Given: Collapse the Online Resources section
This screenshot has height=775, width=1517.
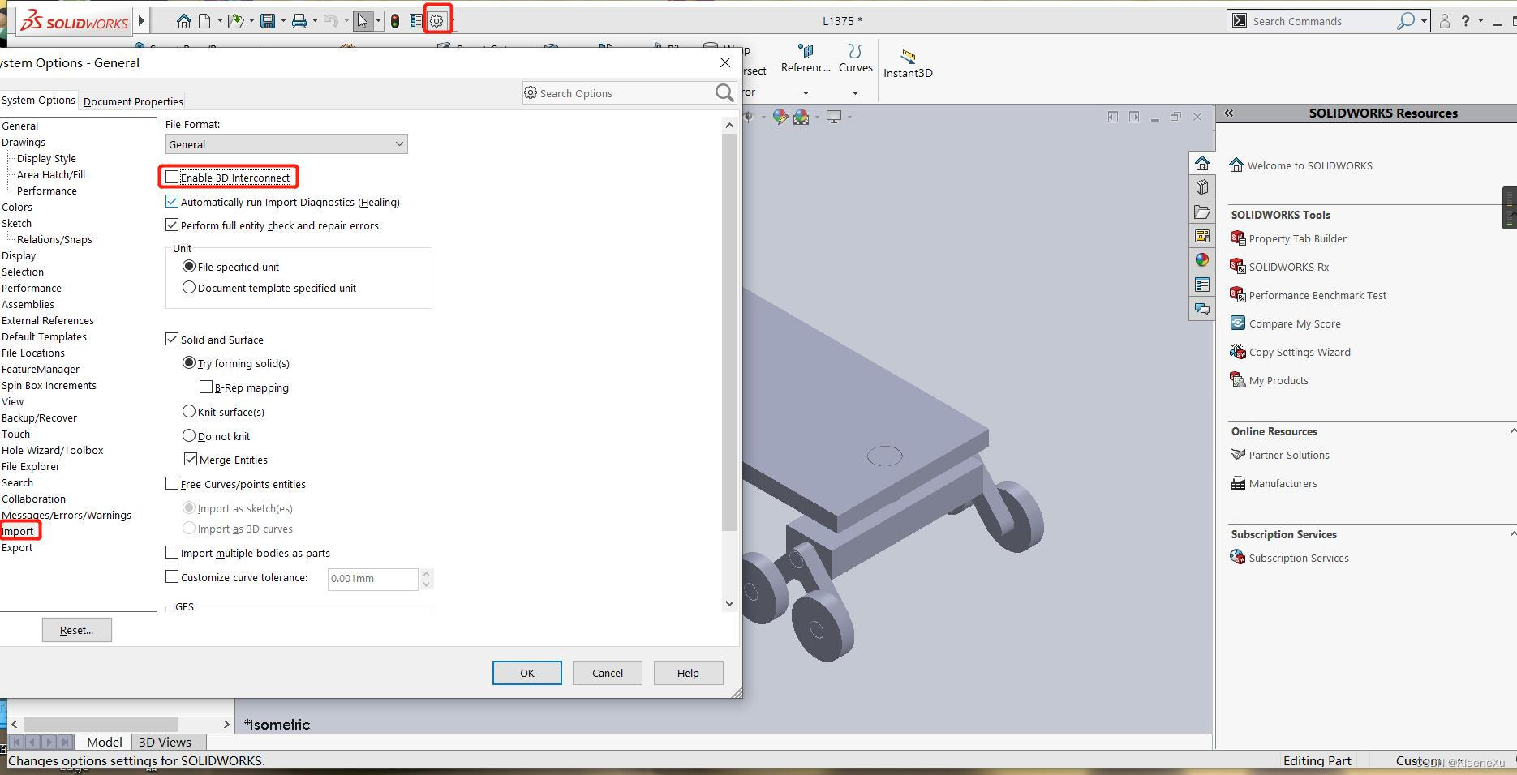Looking at the screenshot, I should click(x=1512, y=431).
